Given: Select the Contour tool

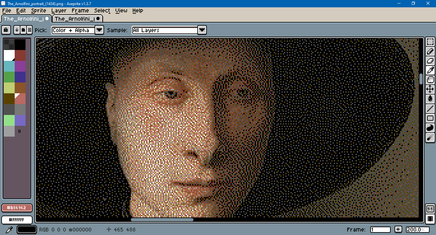Looking at the screenshot, I should coord(430,128).
